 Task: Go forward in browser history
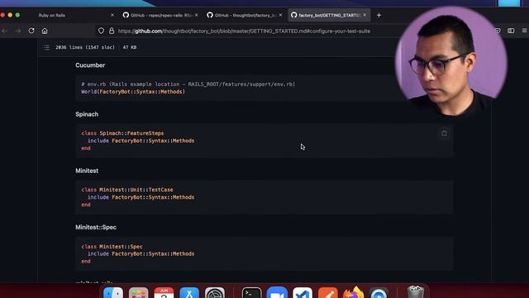(x=17, y=31)
